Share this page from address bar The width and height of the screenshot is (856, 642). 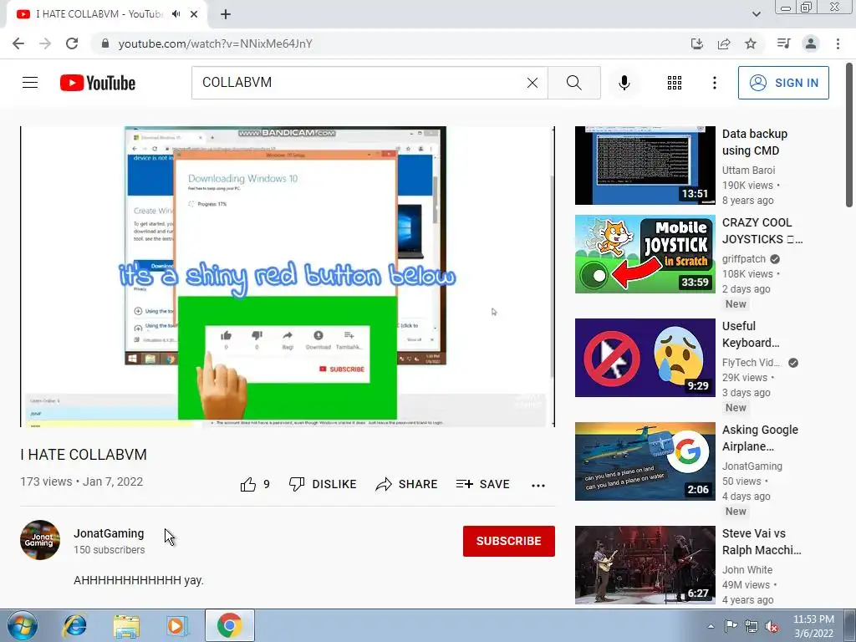click(724, 43)
